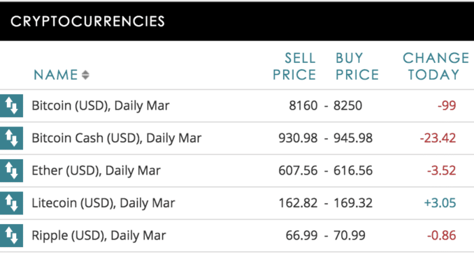The width and height of the screenshot is (474, 266).
Task: Open Ripple (USD), Daily Mar market
Action: click(99, 235)
